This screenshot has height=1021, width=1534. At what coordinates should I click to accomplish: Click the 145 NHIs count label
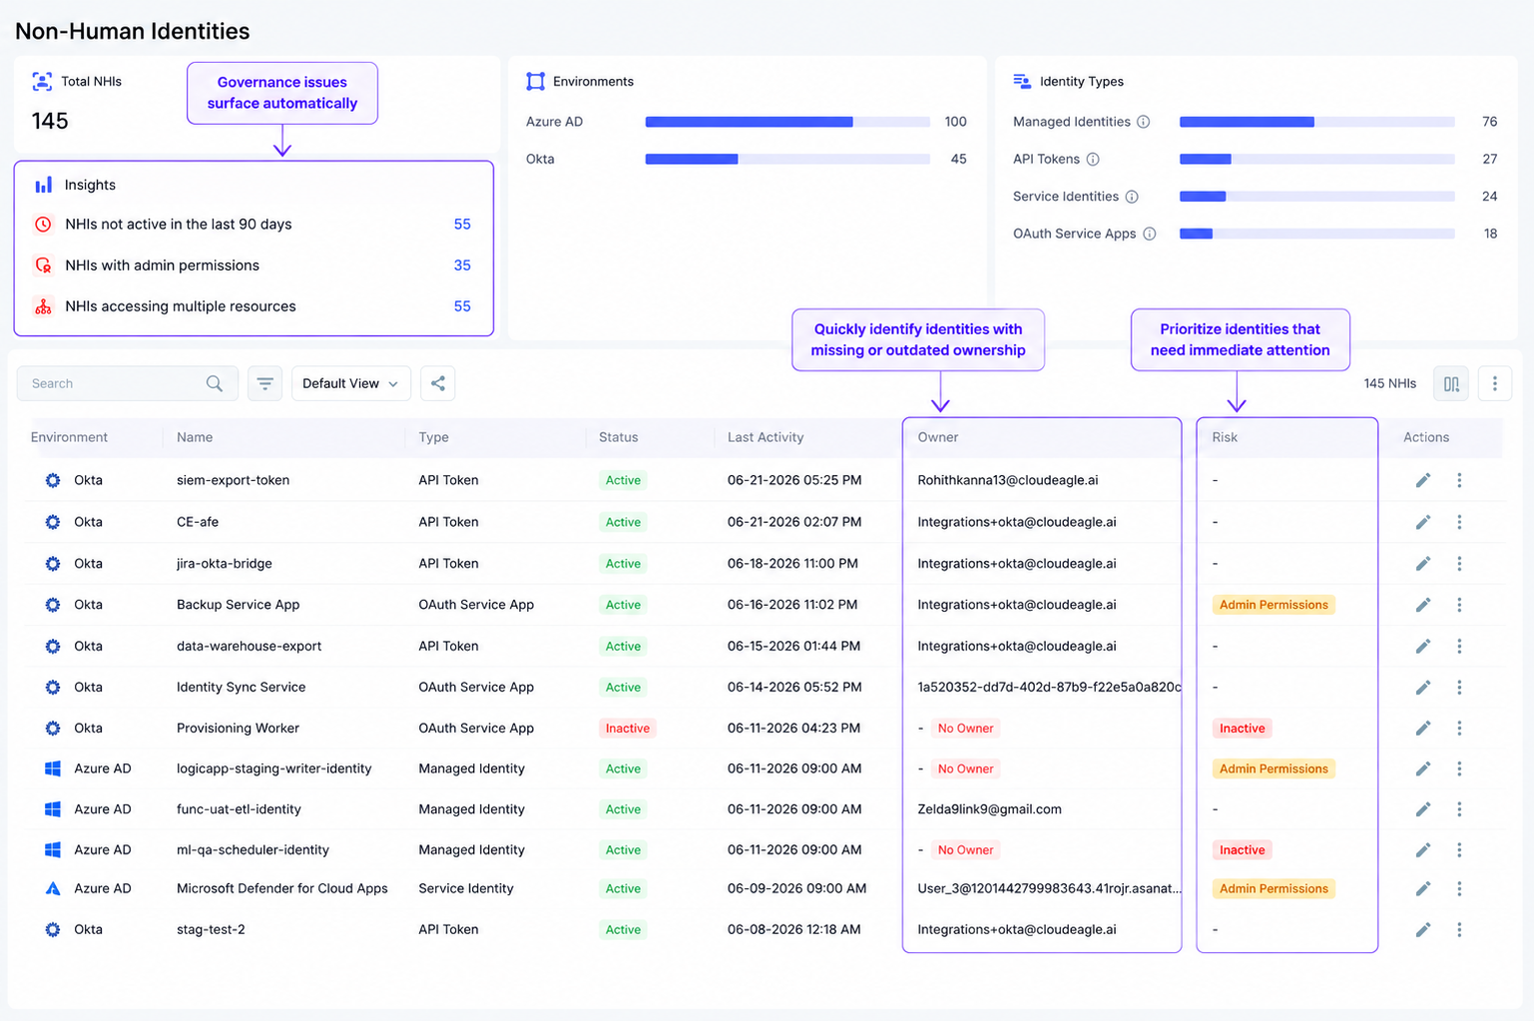1389,383
